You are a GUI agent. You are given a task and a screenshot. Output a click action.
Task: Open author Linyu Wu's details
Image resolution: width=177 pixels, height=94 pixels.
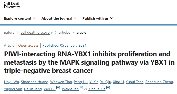pyautogui.click(x=12, y=82)
